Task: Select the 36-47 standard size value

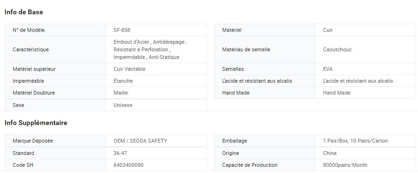Action: pyautogui.click(x=121, y=153)
